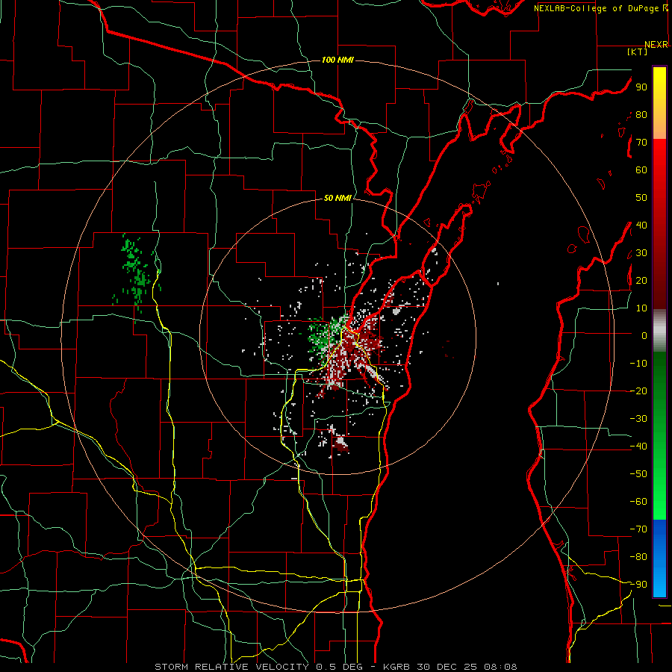Viewport: 672px width, 672px height.
Task: Click the 90 value on the velocity scale
Action: (641, 87)
